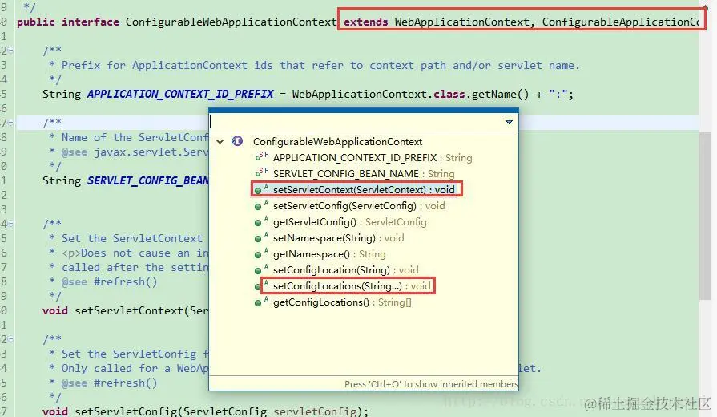
Task: Click WebApplicationContext in the extends clause
Action: point(461,22)
